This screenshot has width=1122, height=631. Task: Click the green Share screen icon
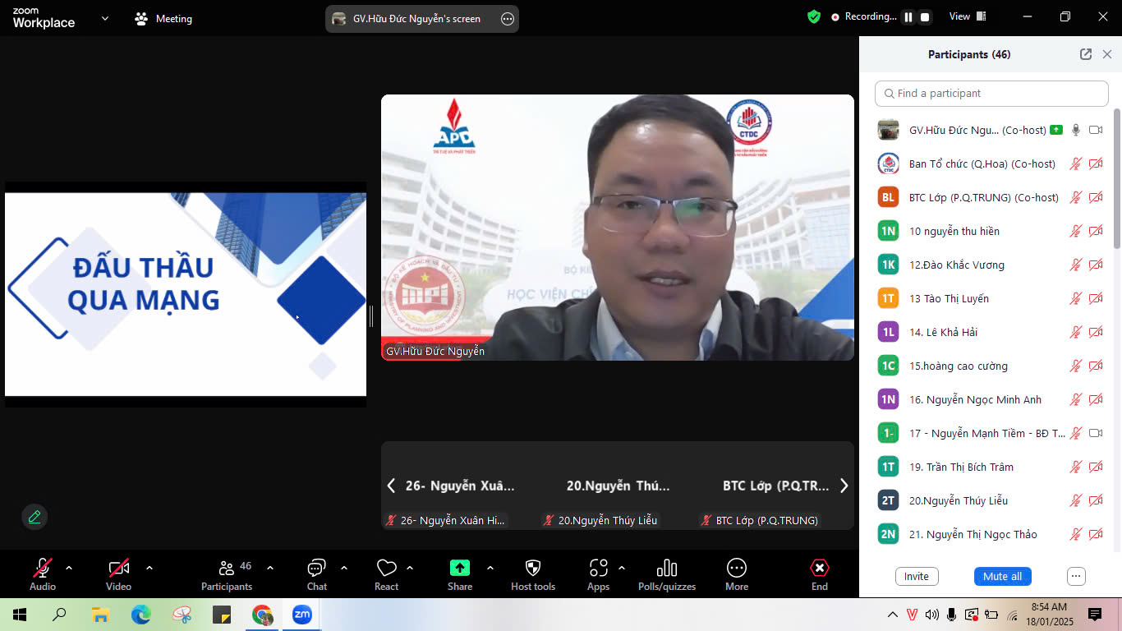tap(459, 568)
